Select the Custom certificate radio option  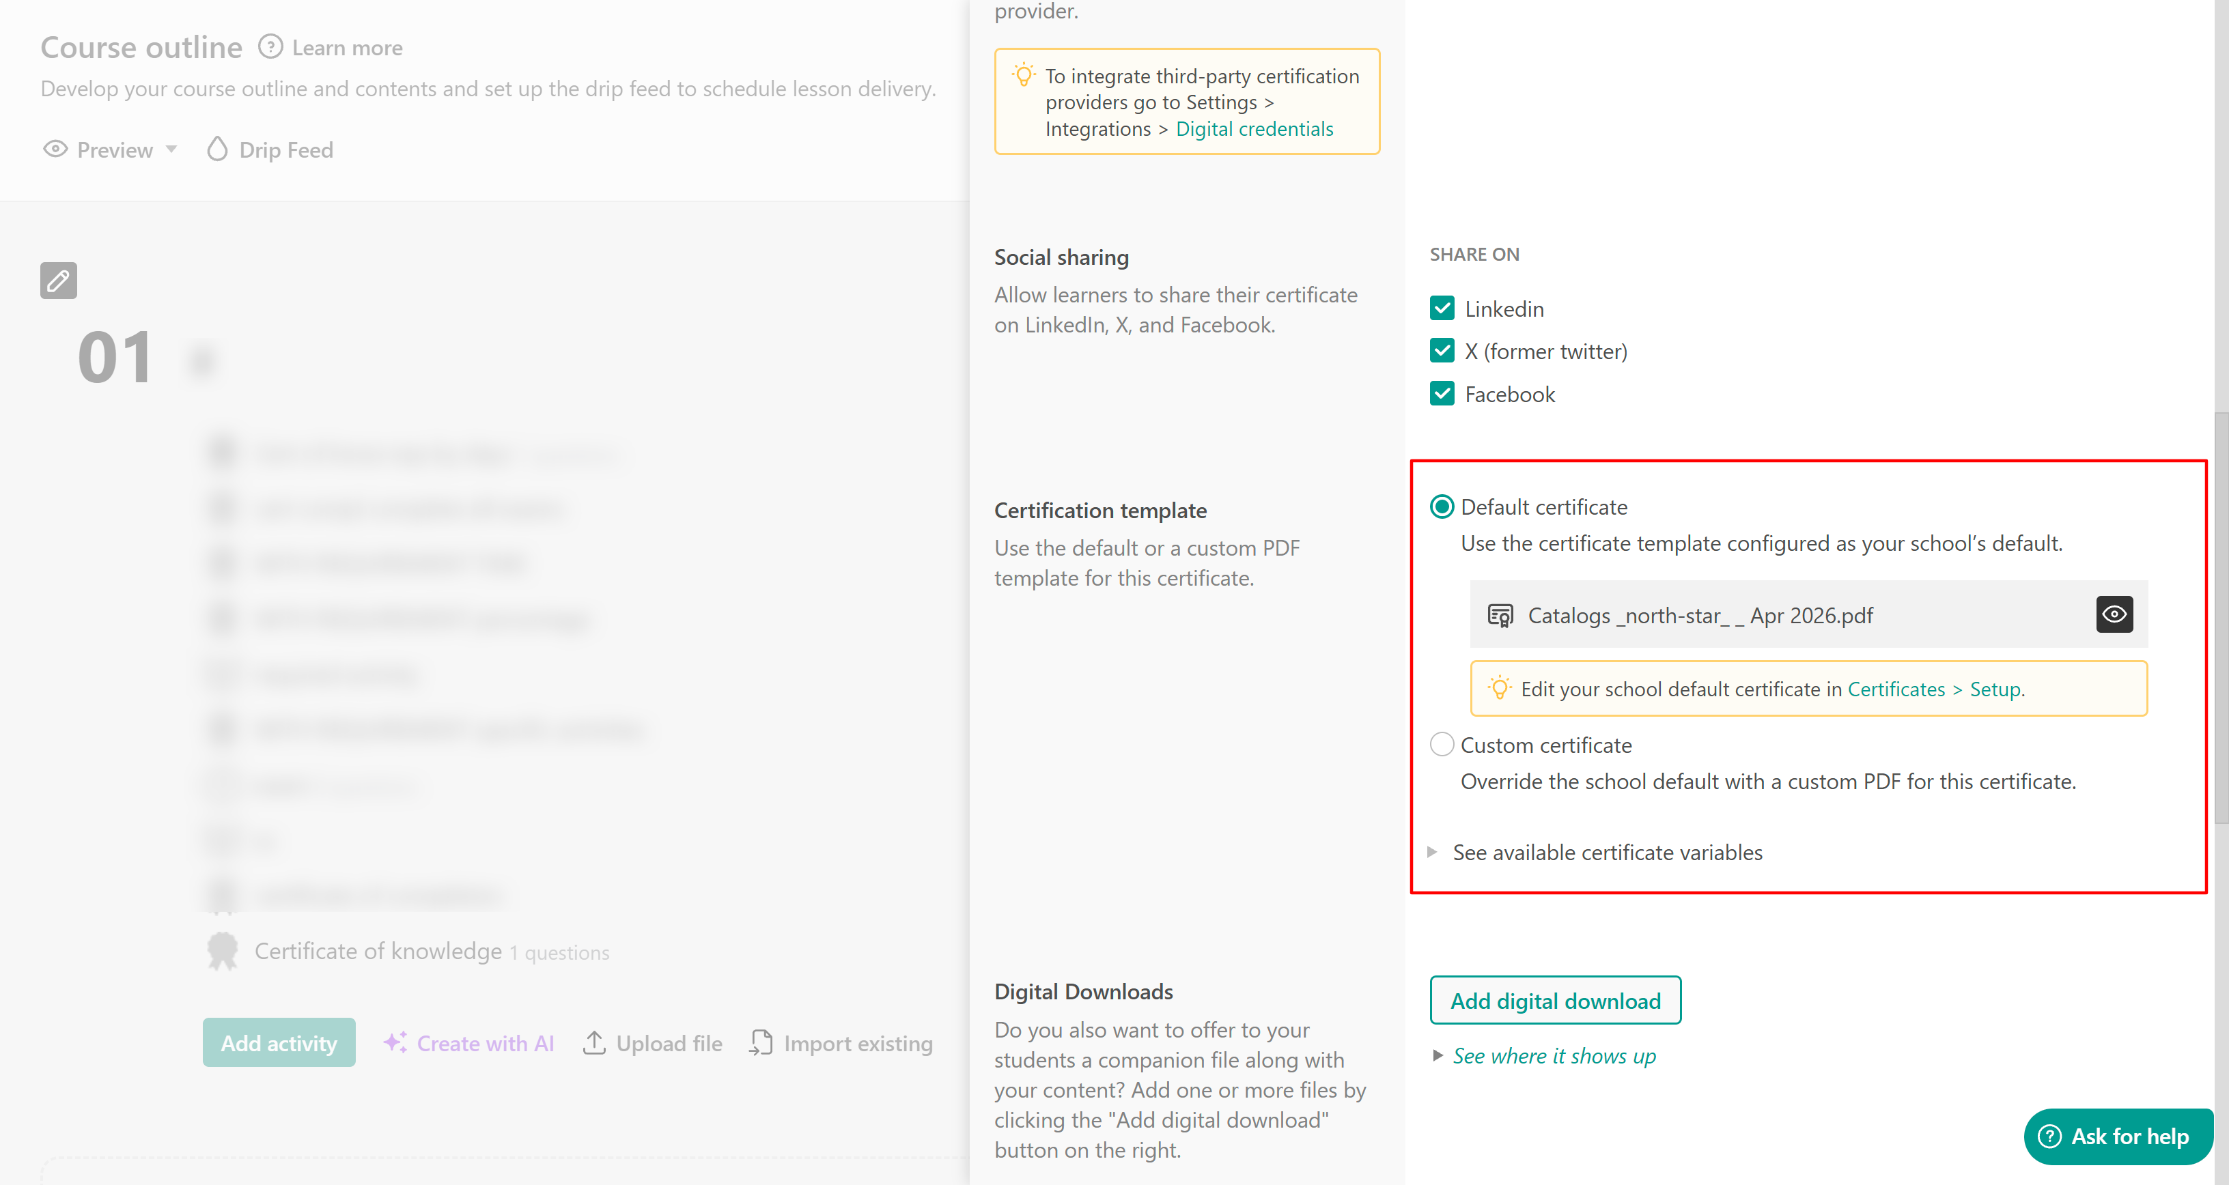pos(1442,745)
